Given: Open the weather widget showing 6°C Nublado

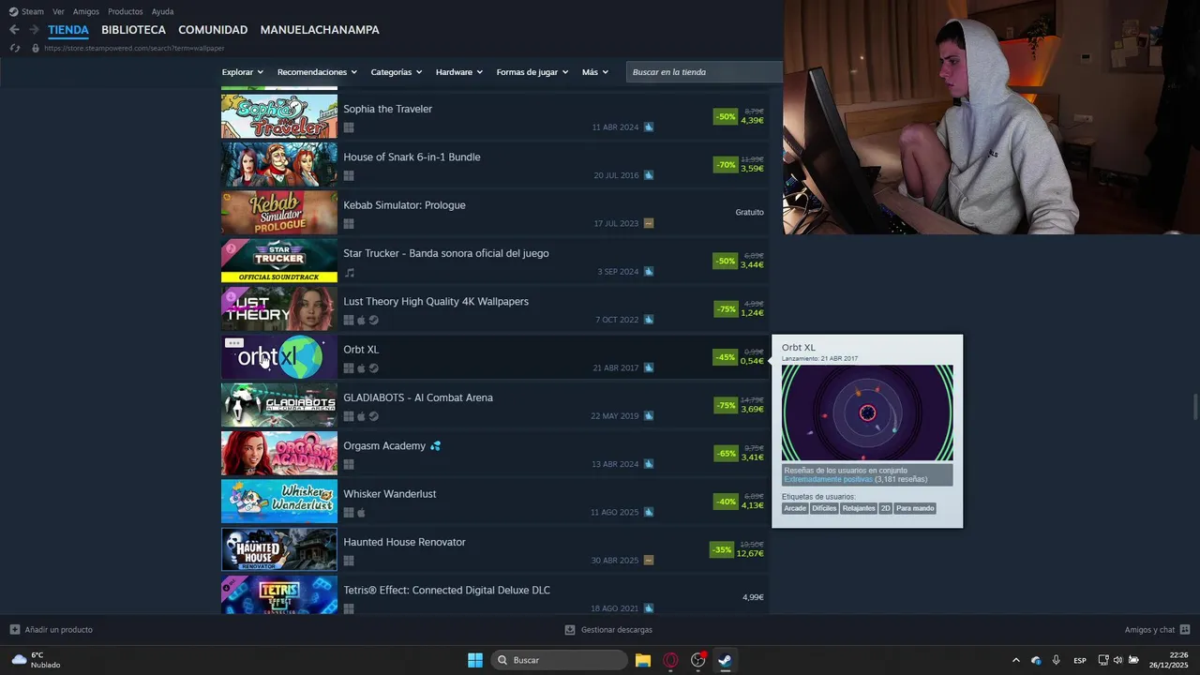Looking at the screenshot, I should click(36, 660).
